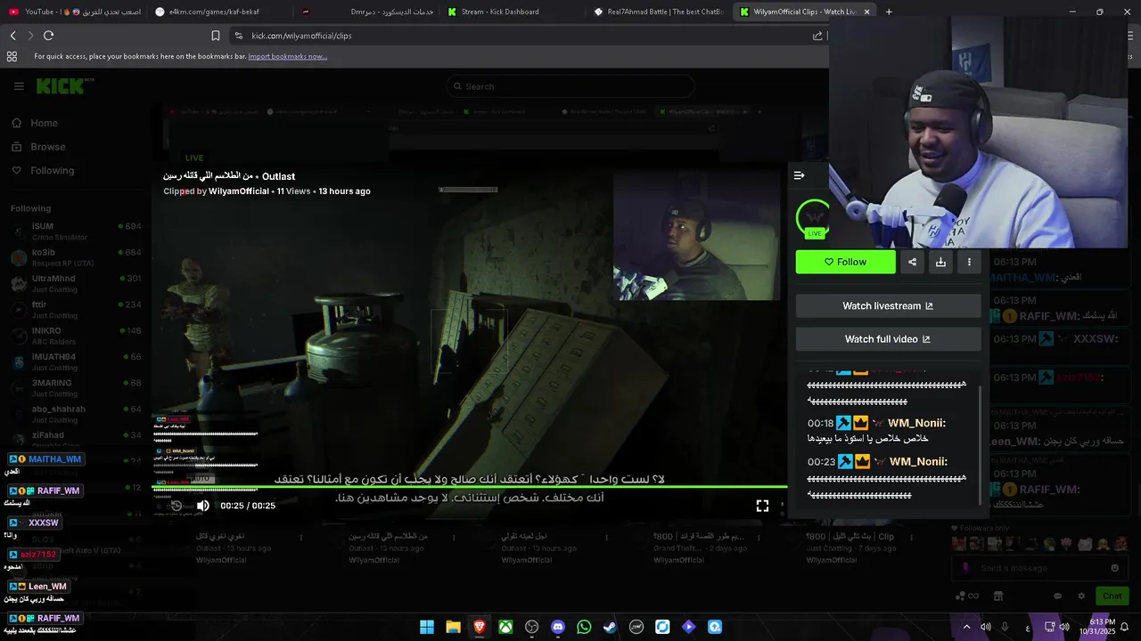Screen dimensions: 1141x641
Task: Reload the current page
Action: pos(48,36)
